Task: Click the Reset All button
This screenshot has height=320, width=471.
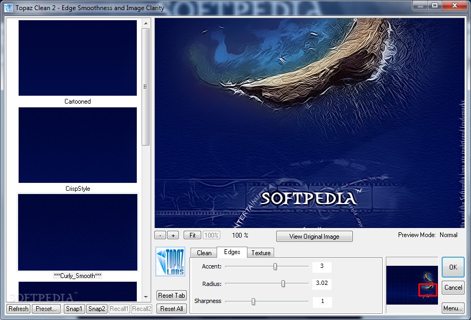Action: [171, 309]
